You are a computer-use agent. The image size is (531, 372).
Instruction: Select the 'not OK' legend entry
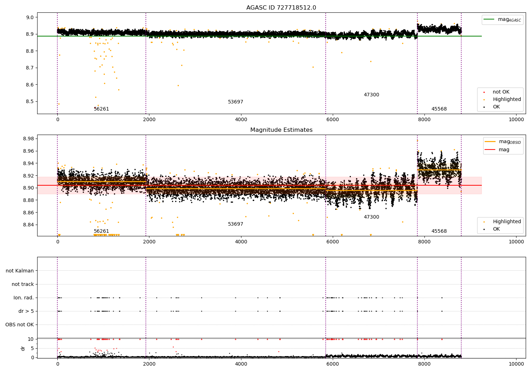coord(501,92)
